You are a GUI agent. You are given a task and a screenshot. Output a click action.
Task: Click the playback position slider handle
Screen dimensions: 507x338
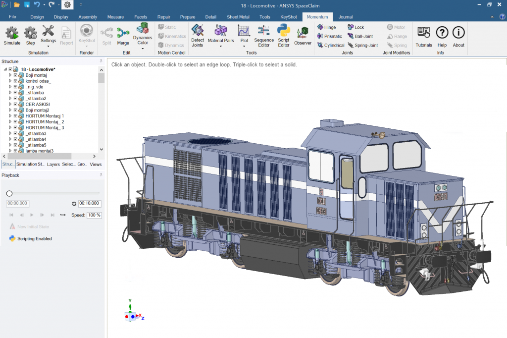9,194
